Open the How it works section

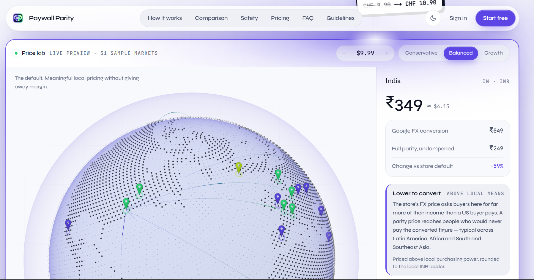165,18
